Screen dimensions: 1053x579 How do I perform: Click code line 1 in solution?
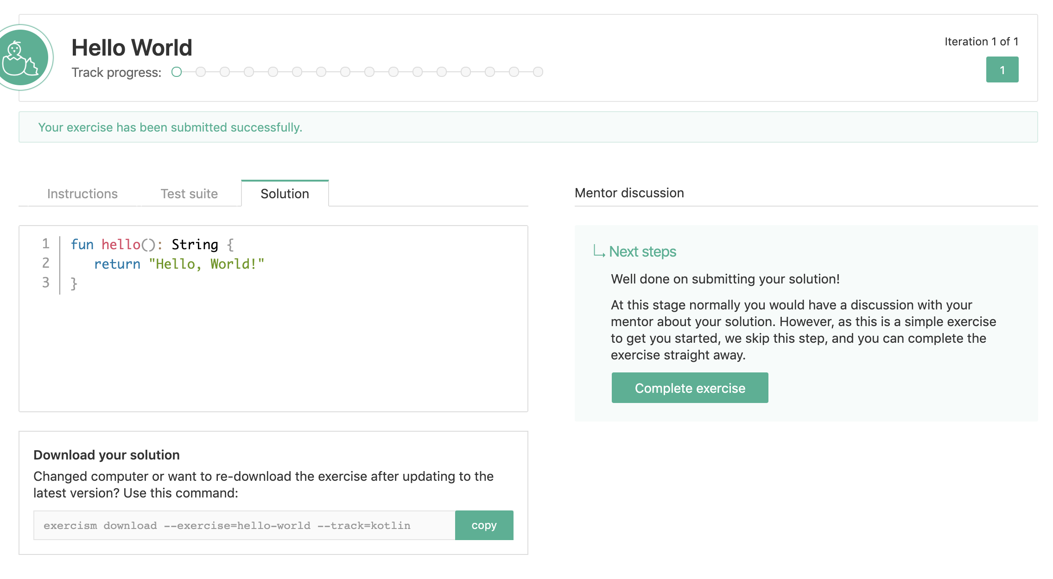152,244
